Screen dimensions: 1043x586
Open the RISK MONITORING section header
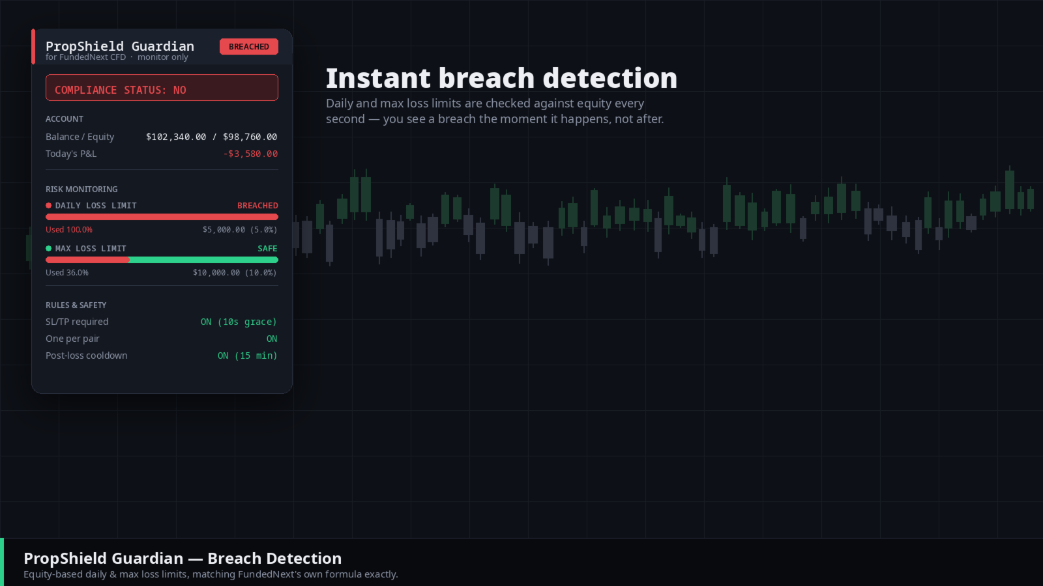(x=81, y=189)
